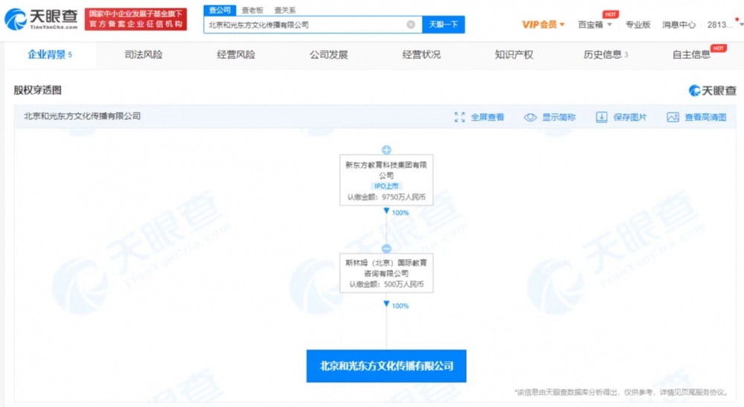The height and width of the screenshot is (407, 744).
Task: Click the fullscreen view icon
Action: pyautogui.click(x=459, y=117)
